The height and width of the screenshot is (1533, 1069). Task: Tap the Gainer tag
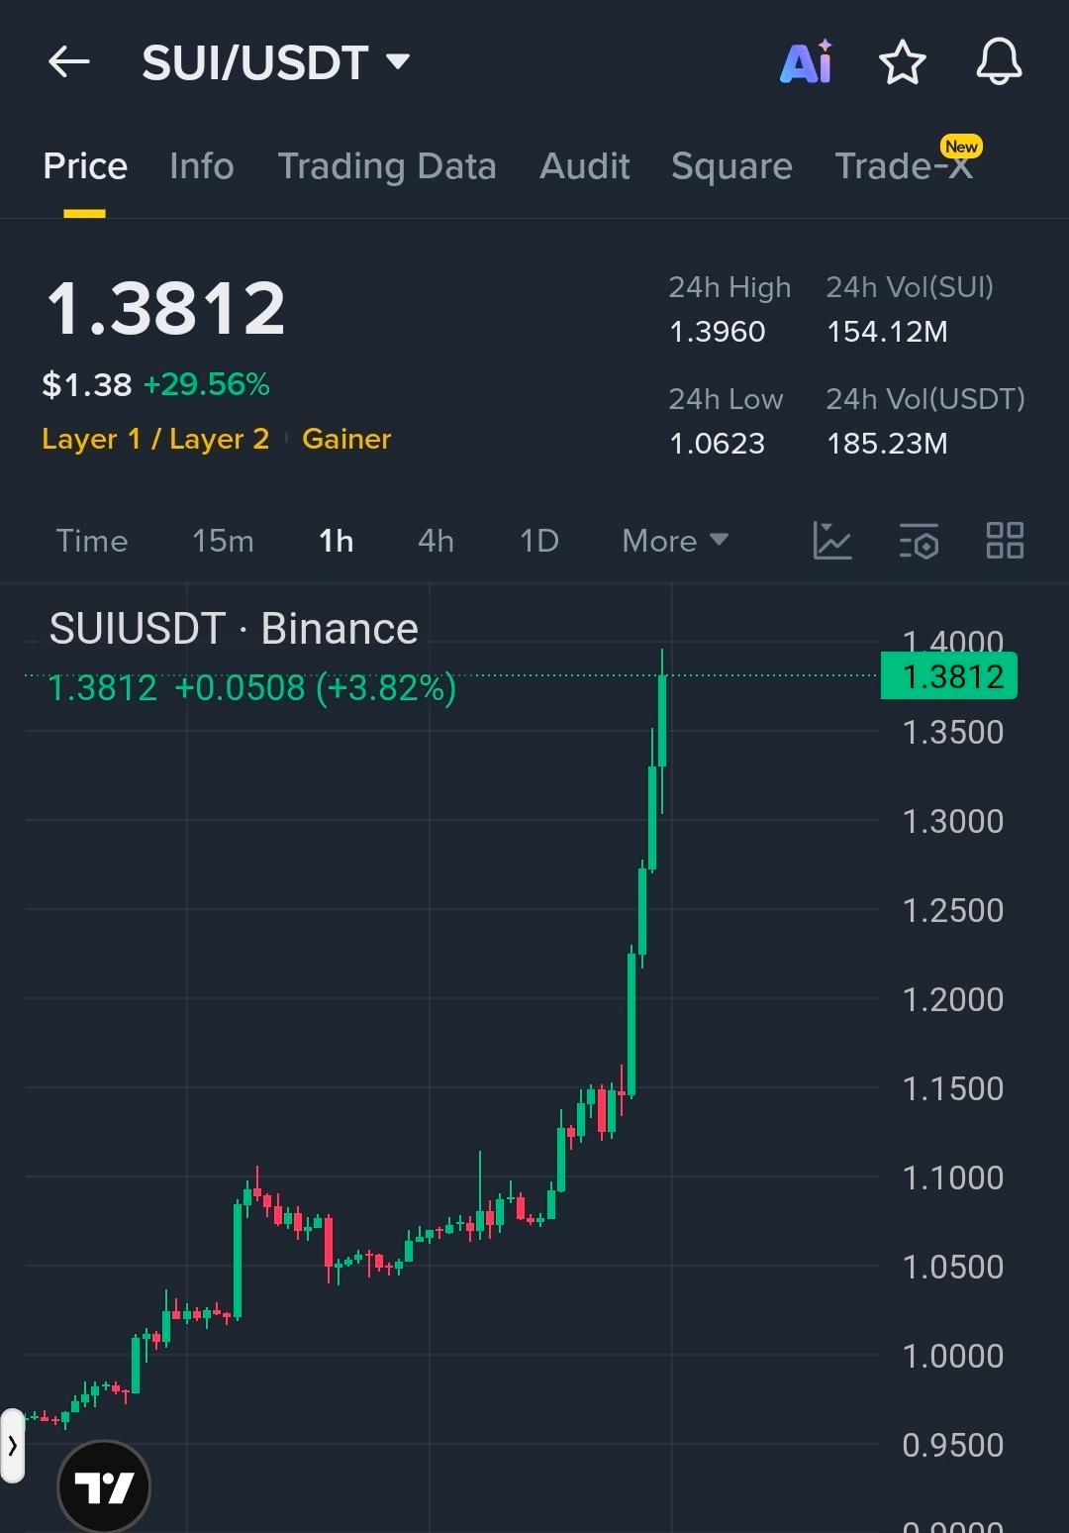[x=346, y=439]
